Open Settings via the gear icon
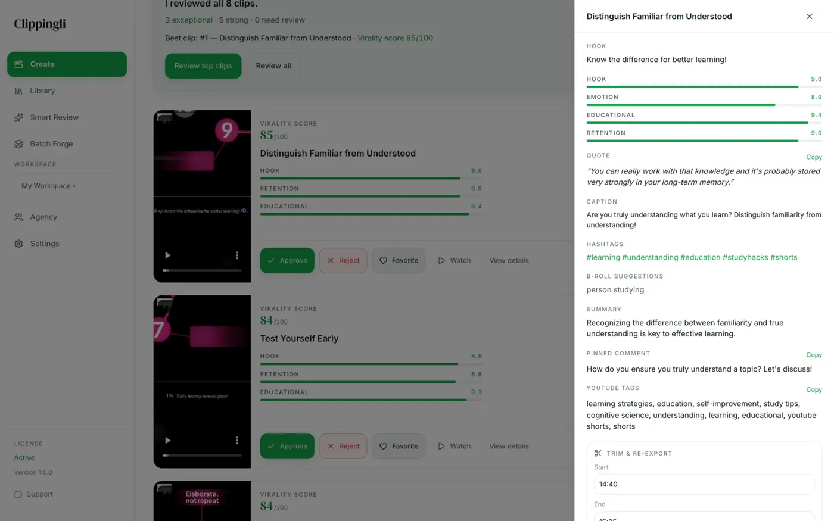 (x=18, y=244)
